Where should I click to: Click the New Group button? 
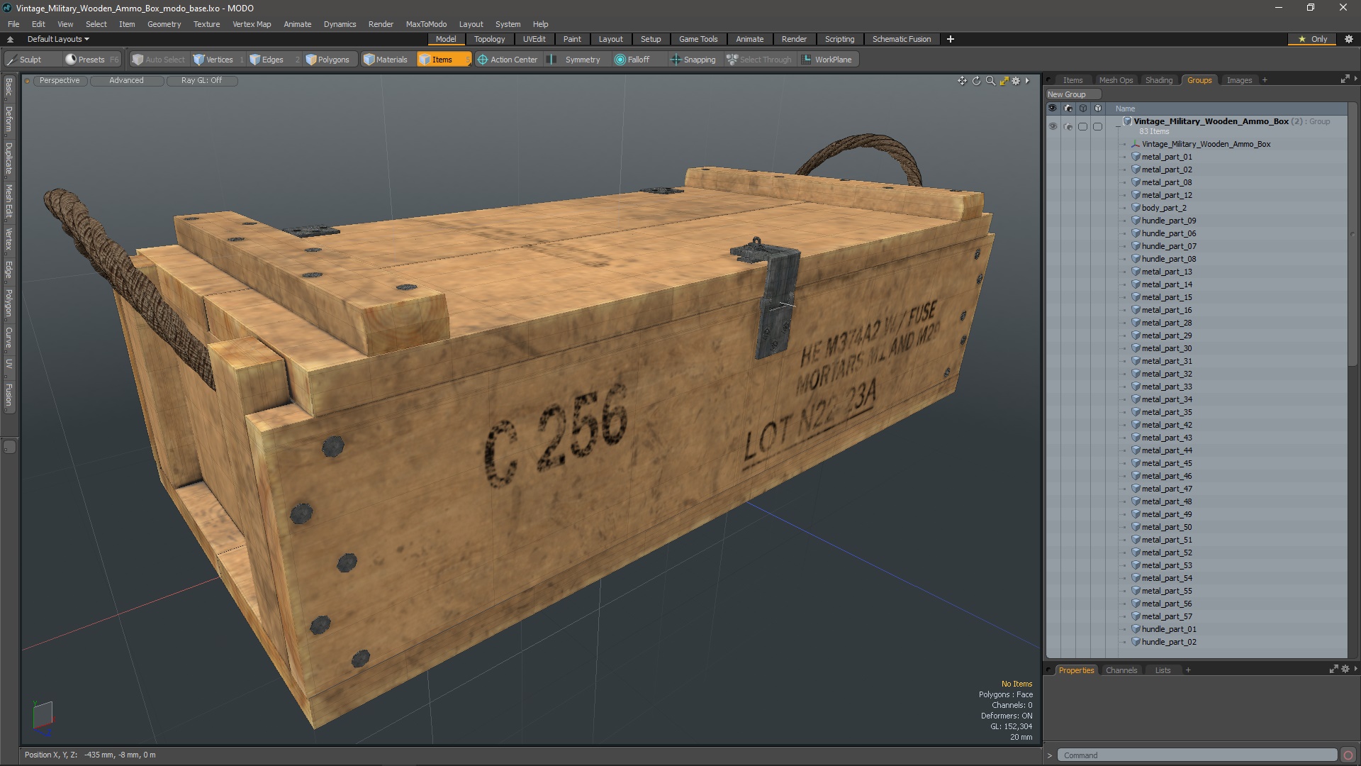click(1073, 94)
